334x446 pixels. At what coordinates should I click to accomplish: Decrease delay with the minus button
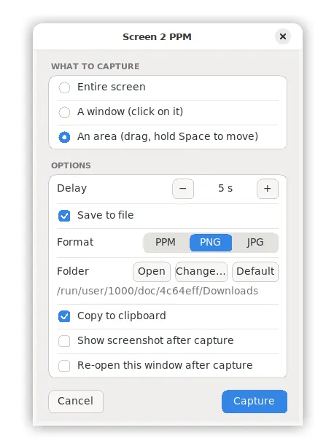[183, 189]
